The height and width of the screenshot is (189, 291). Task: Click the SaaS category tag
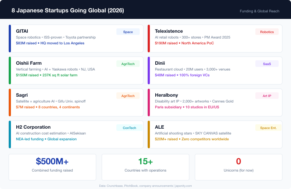click(267, 64)
